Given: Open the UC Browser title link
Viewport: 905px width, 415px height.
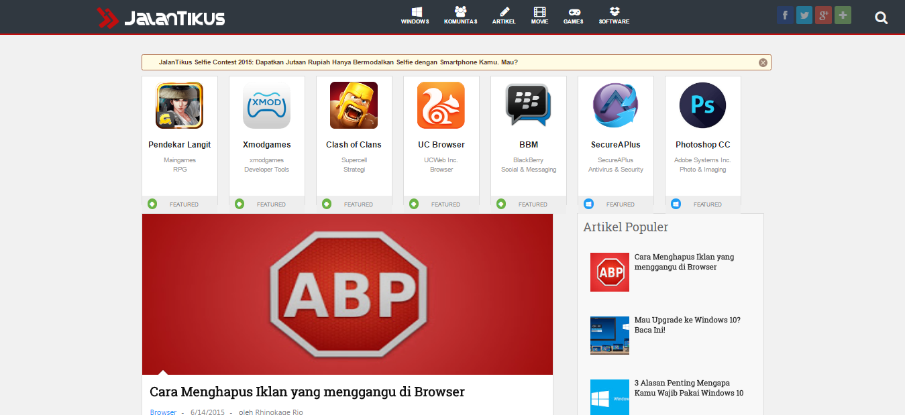Looking at the screenshot, I should [x=441, y=145].
